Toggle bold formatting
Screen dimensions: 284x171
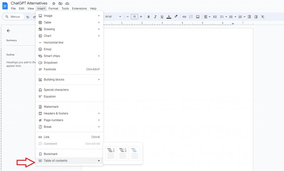pyautogui.click(x=149, y=17)
